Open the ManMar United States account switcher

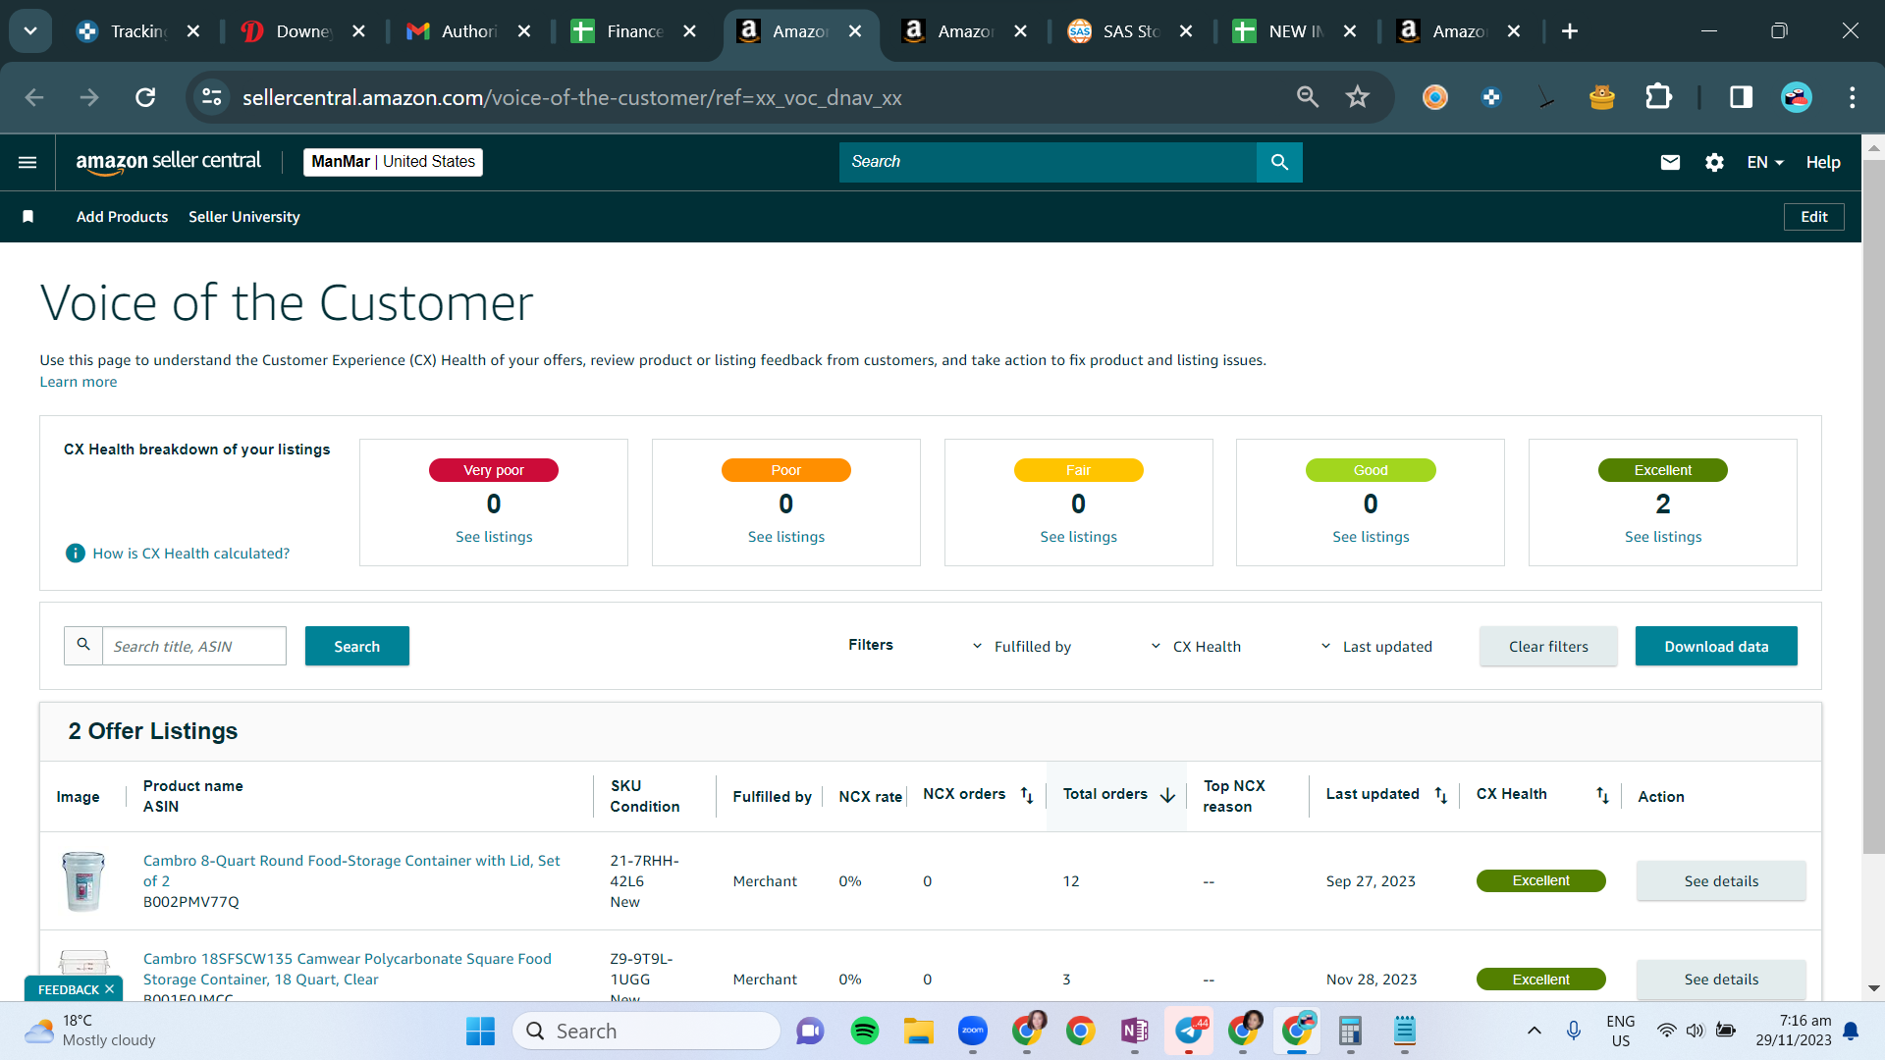393,162
